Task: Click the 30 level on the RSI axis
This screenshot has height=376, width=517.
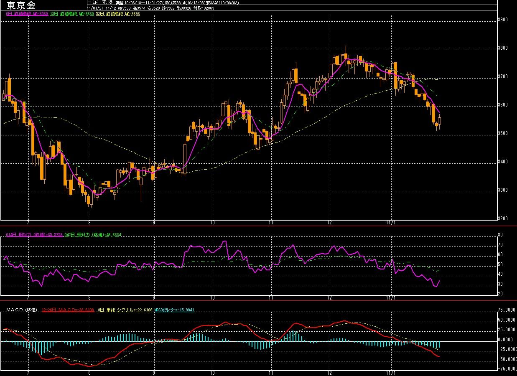Action: (500, 284)
